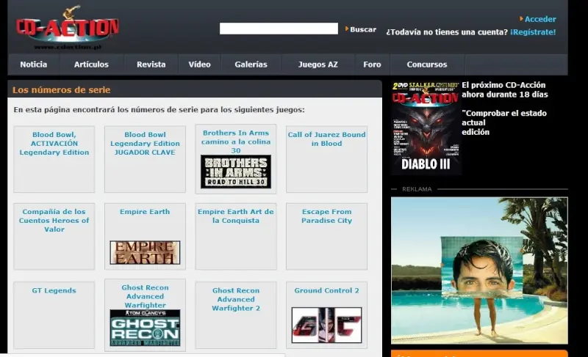The height and width of the screenshot is (357, 588).
Task: Open Blood Bowl Legendary Edition JUGADOR CLAVE
Action: [145, 144]
